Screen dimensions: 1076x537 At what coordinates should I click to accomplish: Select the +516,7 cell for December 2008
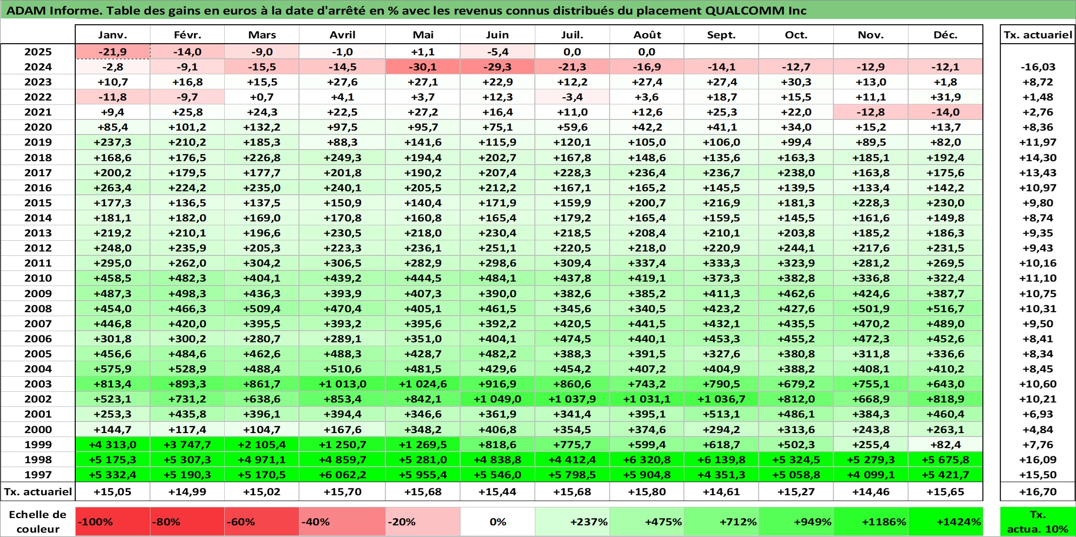[945, 308]
